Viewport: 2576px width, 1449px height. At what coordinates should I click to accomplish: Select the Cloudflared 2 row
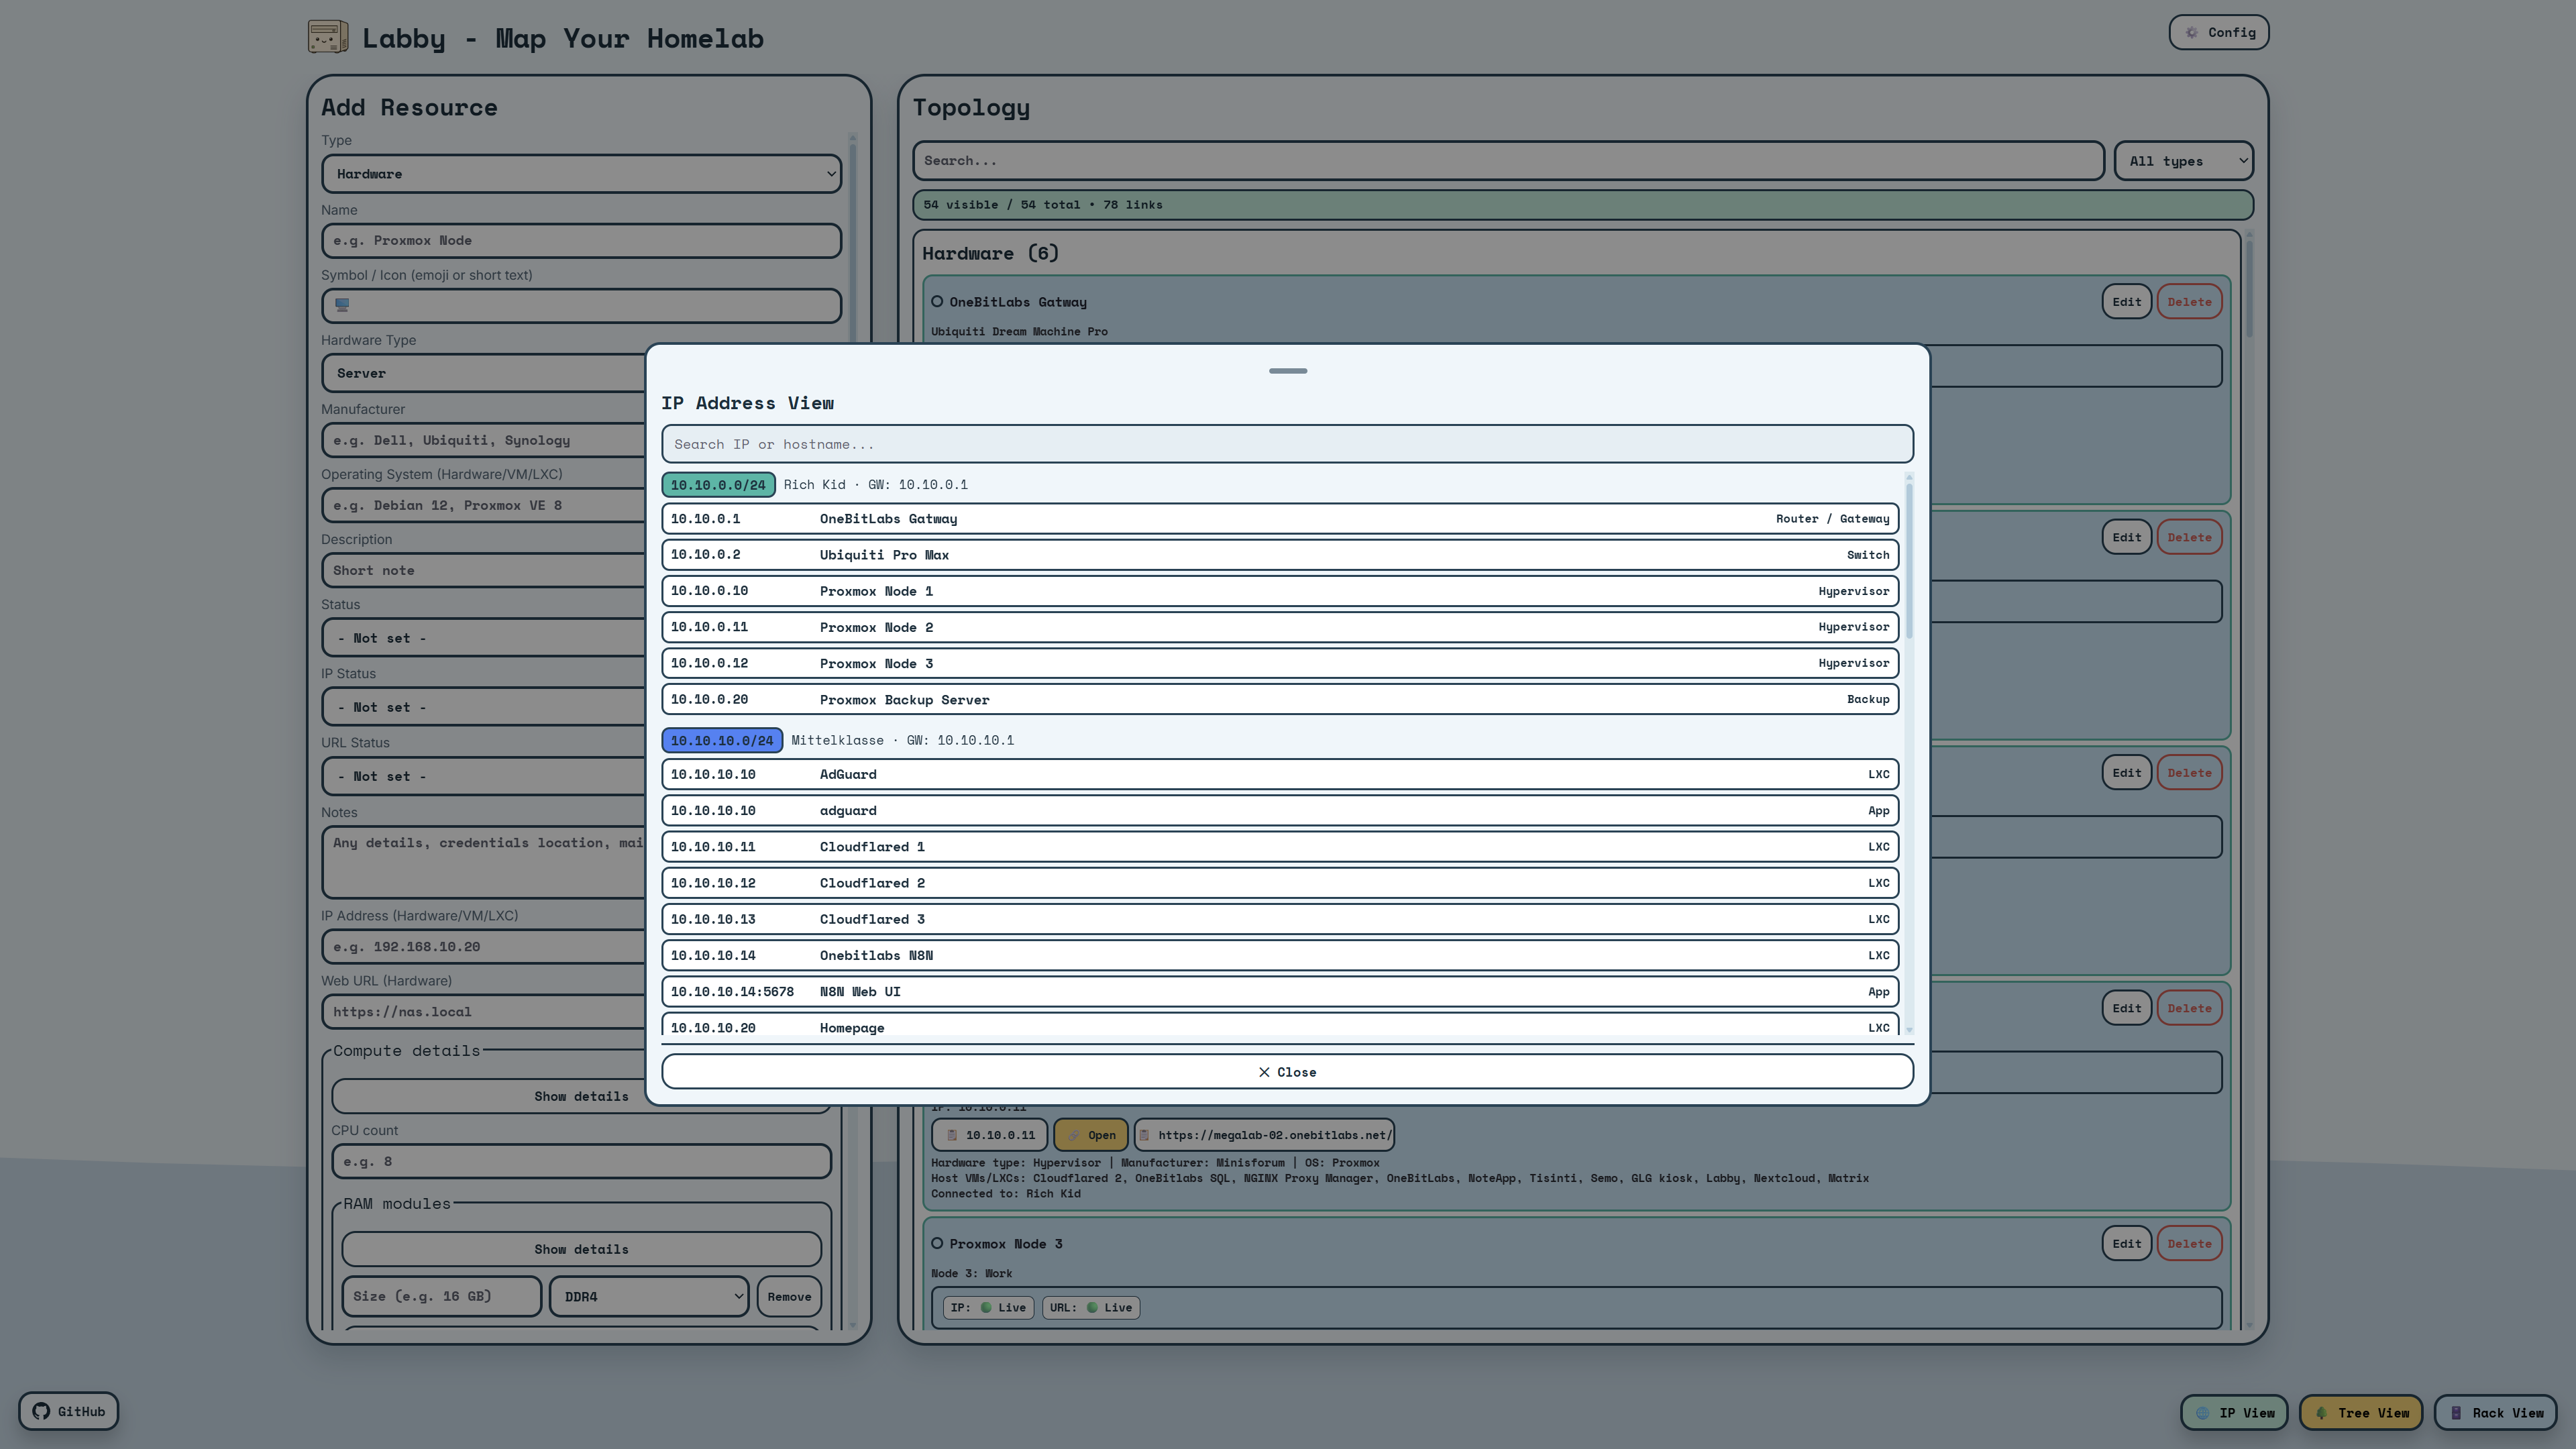click(x=1280, y=883)
